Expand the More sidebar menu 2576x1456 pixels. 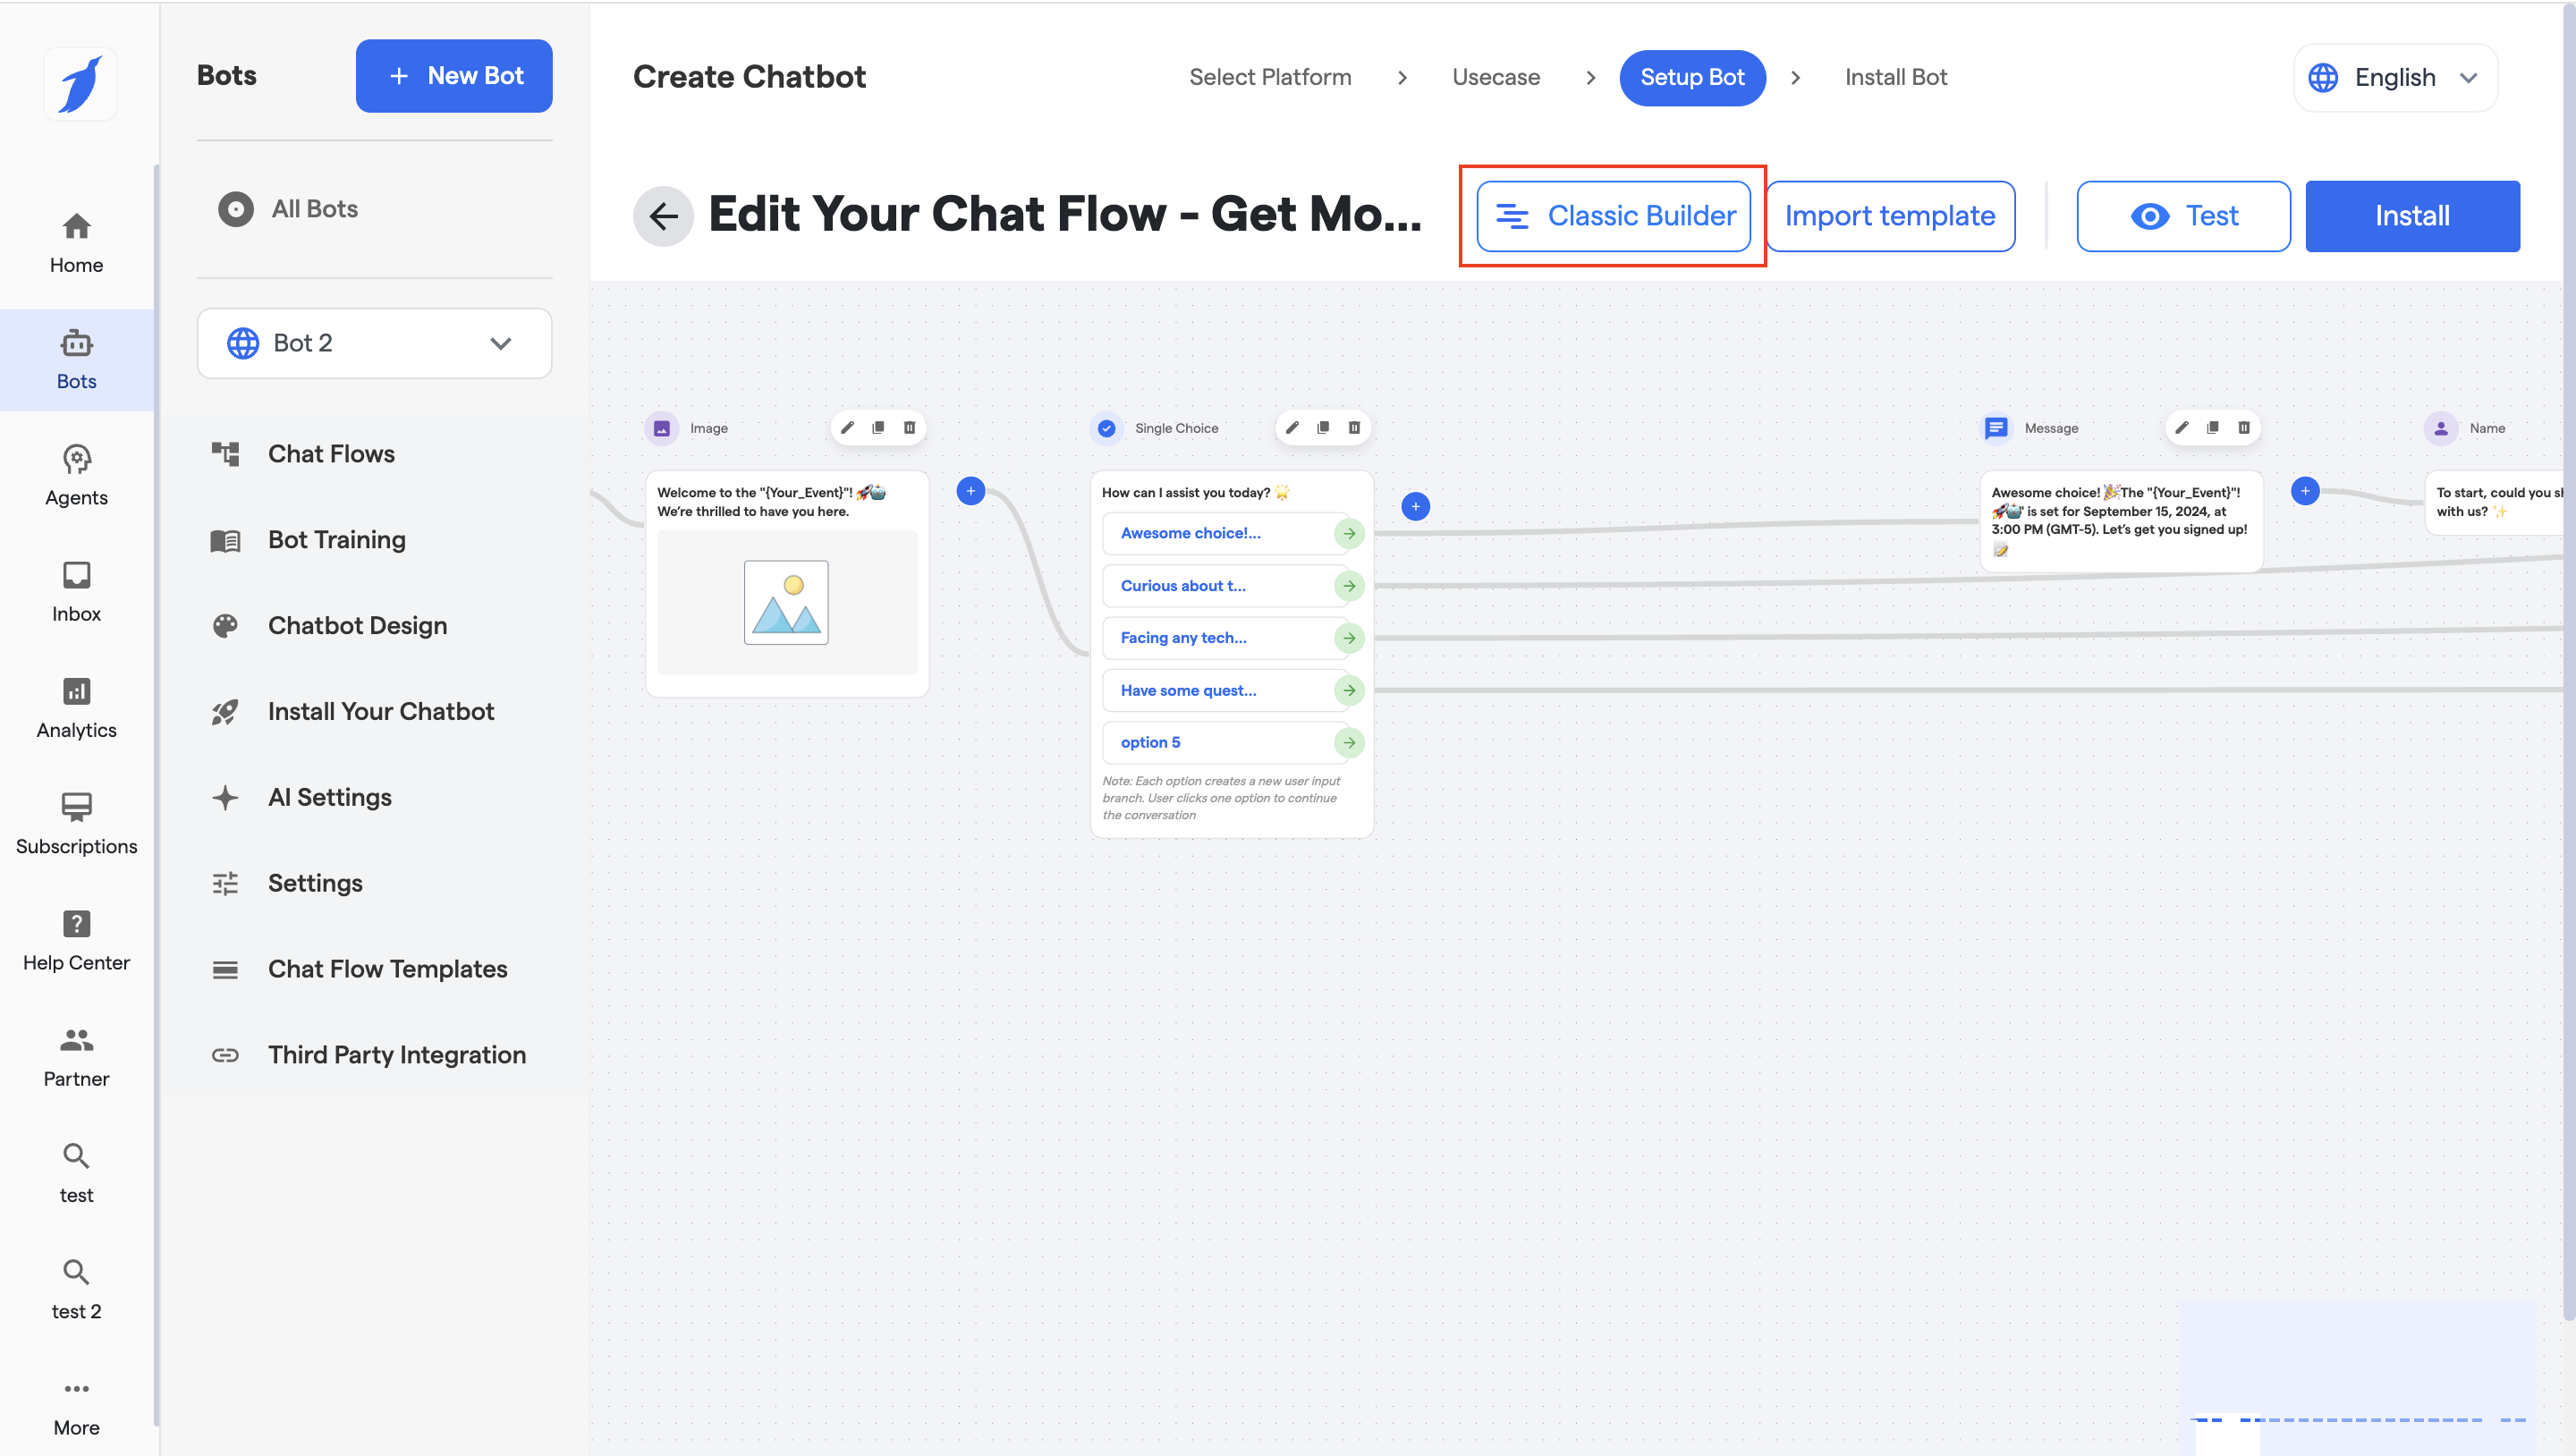click(76, 1405)
